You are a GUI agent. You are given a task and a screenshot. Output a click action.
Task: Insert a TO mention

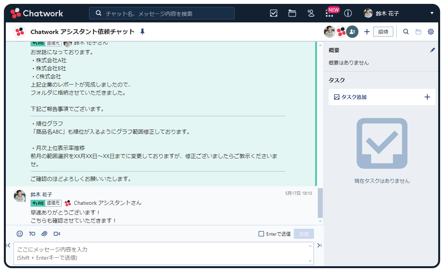pyautogui.click(x=32, y=233)
